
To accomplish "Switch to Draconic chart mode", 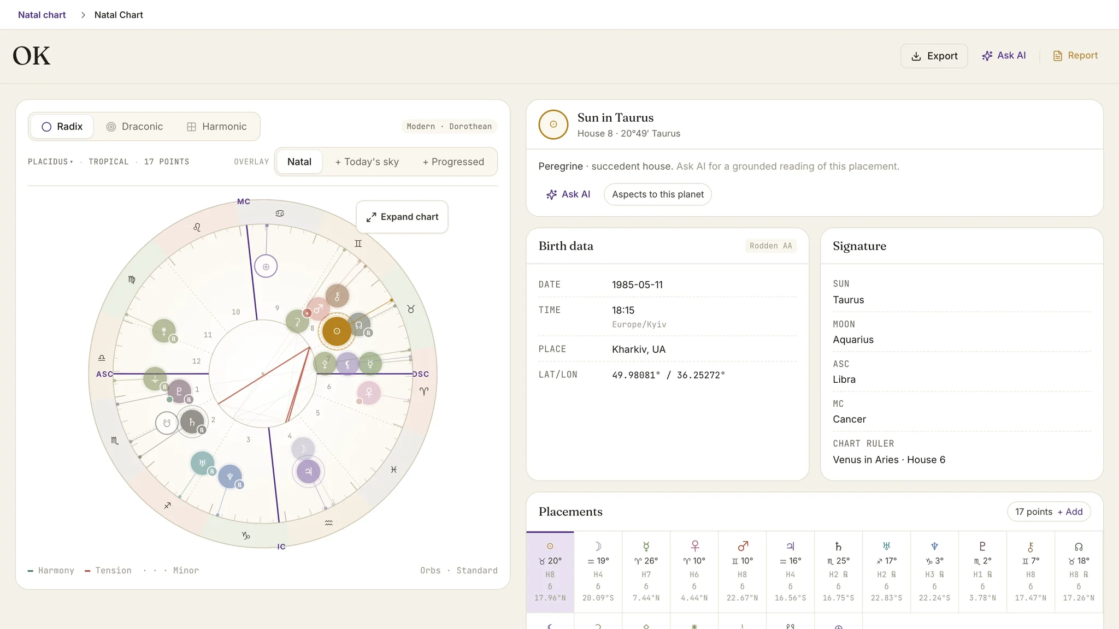I will [x=134, y=127].
